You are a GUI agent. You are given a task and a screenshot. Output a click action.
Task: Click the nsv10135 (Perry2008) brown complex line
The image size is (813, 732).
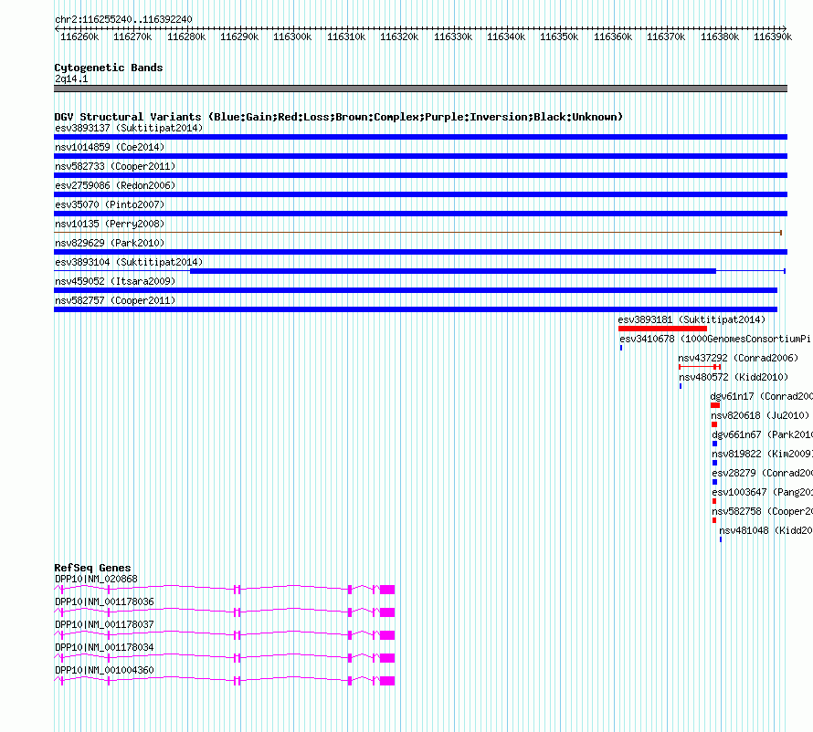tap(417, 233)
